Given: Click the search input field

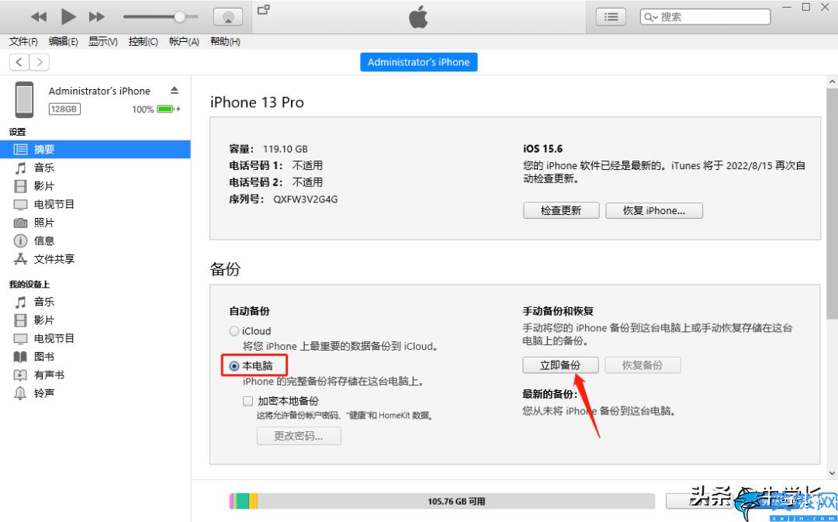Looking at the screenshot, I should click(705, 17).
